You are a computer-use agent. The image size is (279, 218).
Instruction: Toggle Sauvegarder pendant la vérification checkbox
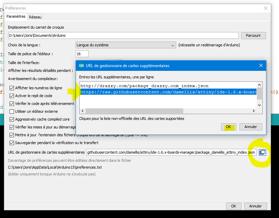12,143
